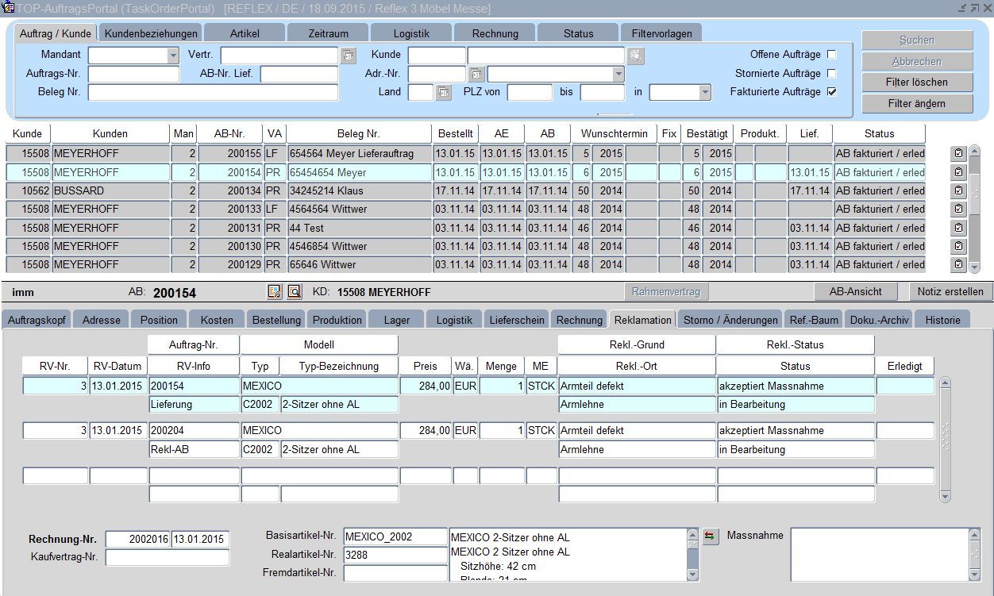This screenshot has width=994, height=596.
Task: Click the Filter löschen button
Action: pyautogui.click(x=917, y=83)
